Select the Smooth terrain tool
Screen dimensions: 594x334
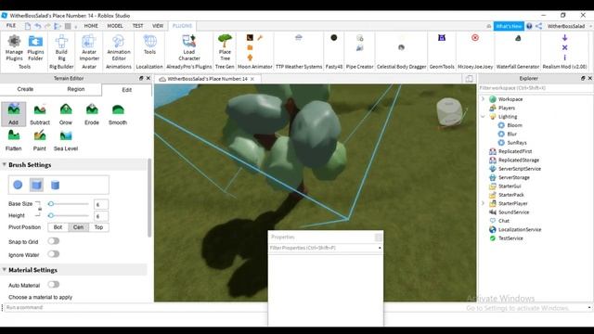118,113
